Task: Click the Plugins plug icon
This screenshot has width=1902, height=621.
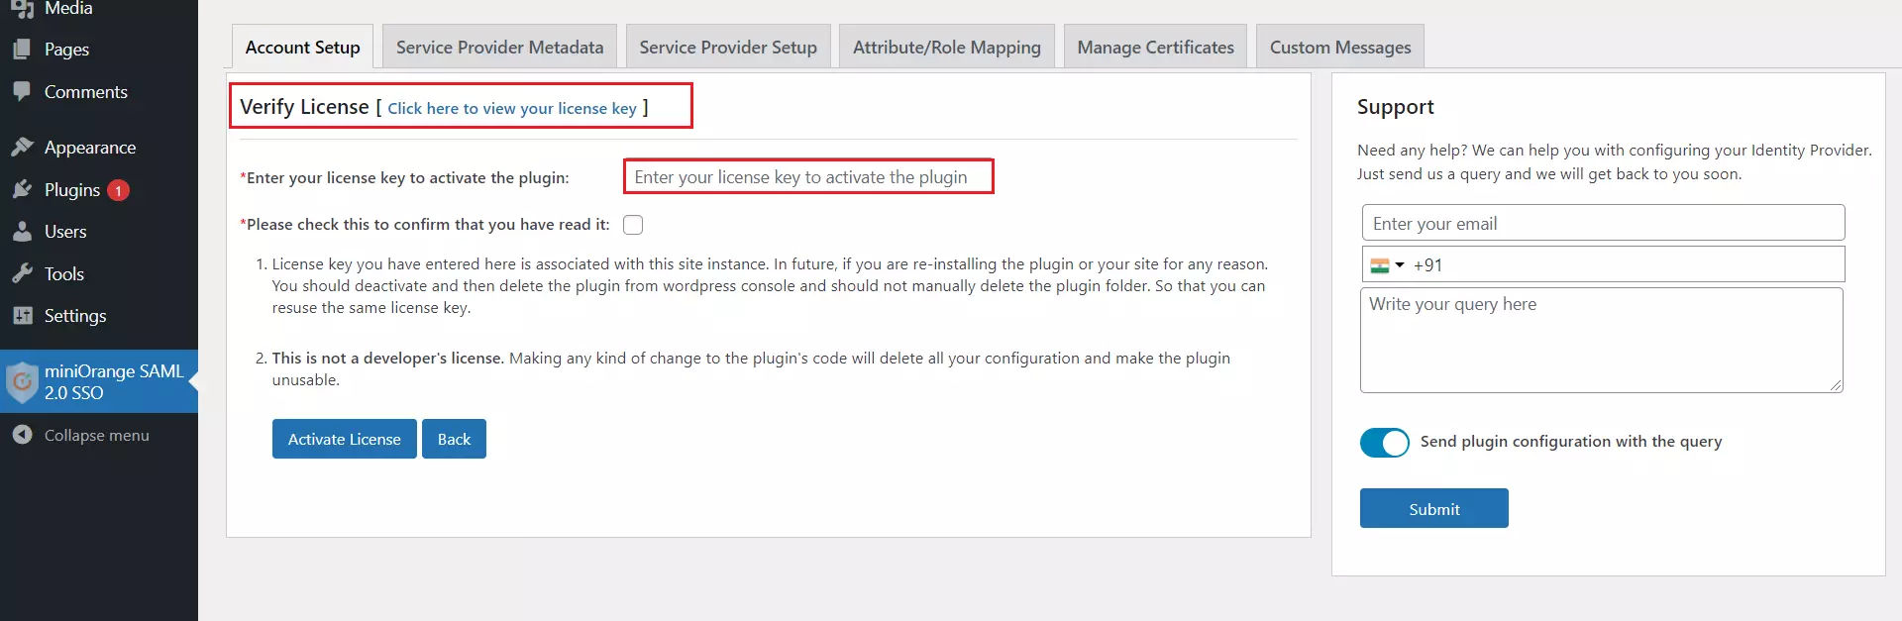Action: [x=22, y=189]
